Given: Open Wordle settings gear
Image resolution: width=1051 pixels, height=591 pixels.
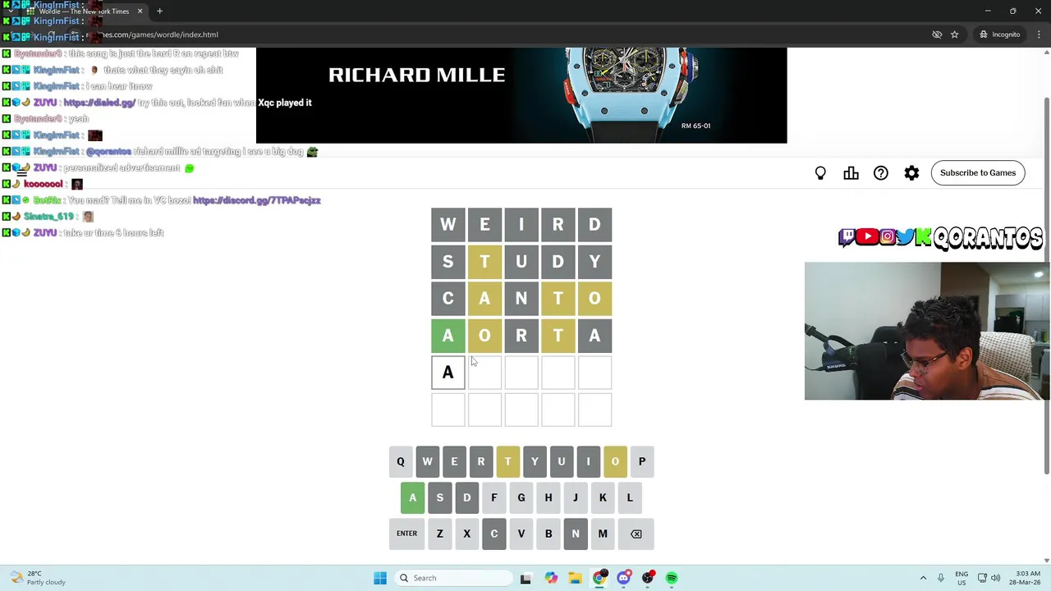Looking at the screenshot, I should click(911, 173).
